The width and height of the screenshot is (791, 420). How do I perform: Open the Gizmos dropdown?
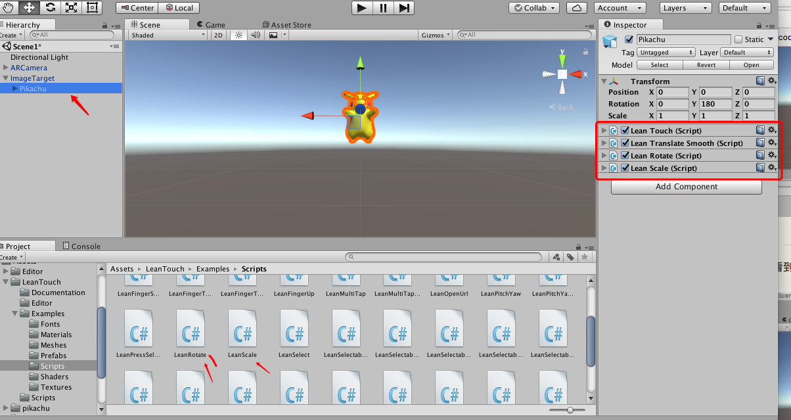pyautogui.click(x=436, y=35)
